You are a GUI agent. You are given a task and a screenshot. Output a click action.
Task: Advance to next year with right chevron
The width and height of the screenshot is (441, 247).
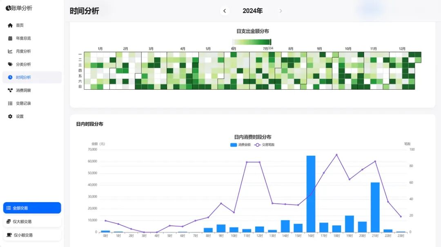[x=281, y=11]
